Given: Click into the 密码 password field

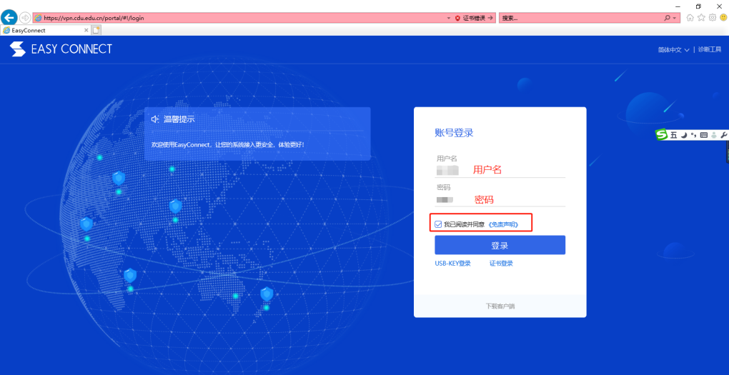Looking at the screenshot, I should pos(500,199).
